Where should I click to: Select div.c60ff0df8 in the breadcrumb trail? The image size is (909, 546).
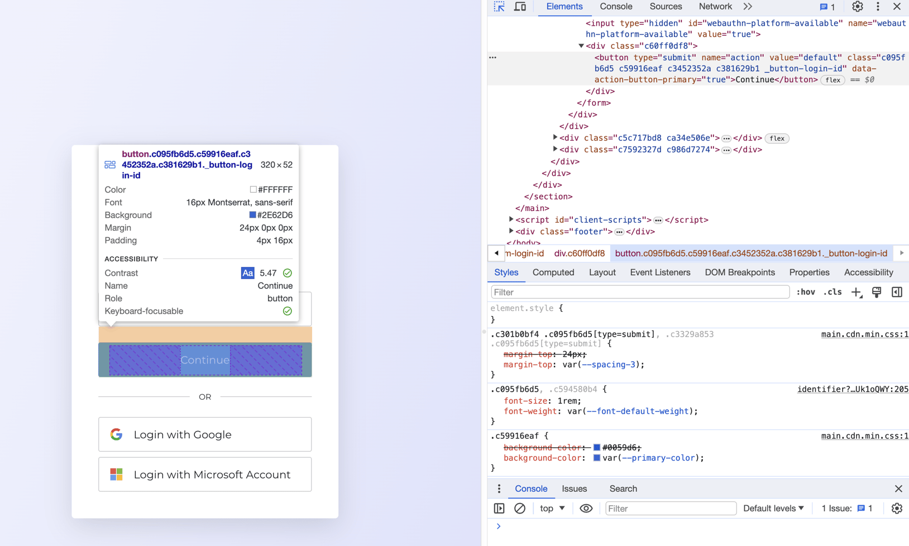click(x=579, y=253)
